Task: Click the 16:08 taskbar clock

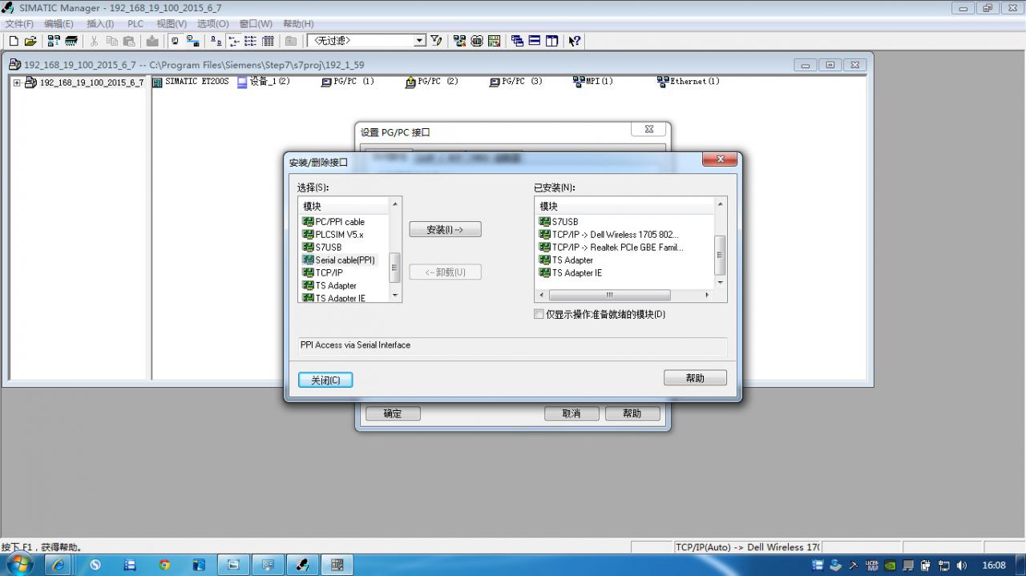Action: 994,566
